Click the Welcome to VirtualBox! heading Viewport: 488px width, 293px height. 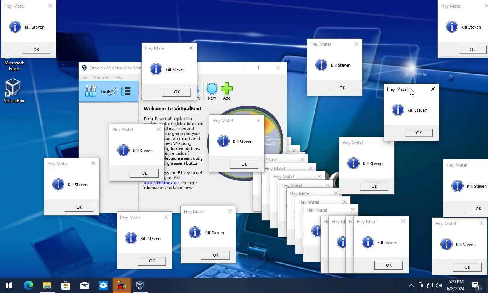[x=172, y=108]
